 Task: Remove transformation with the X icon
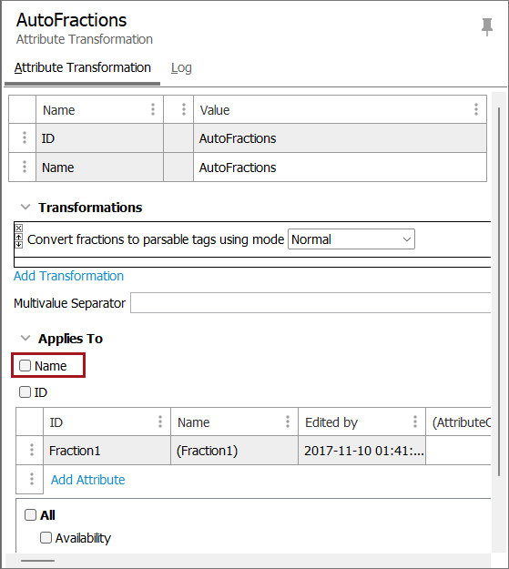pos(19,228)
